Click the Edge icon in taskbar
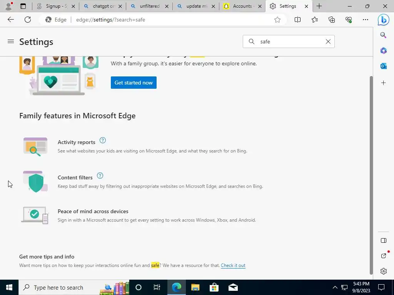 176,287
